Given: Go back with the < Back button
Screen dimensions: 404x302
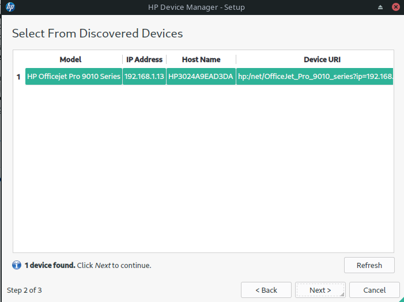Looking at the screenshot, I should click(266, 290).
